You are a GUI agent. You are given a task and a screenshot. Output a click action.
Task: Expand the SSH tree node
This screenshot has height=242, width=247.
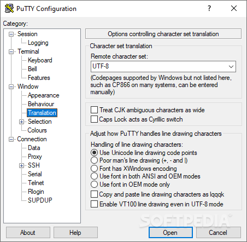[22, 165]
